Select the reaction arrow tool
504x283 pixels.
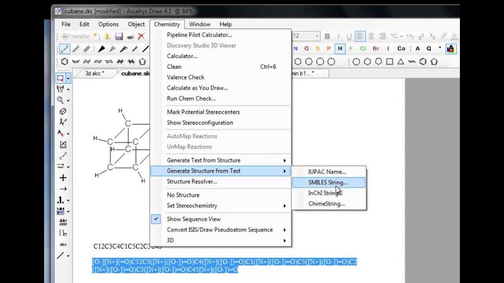(63, 189)
